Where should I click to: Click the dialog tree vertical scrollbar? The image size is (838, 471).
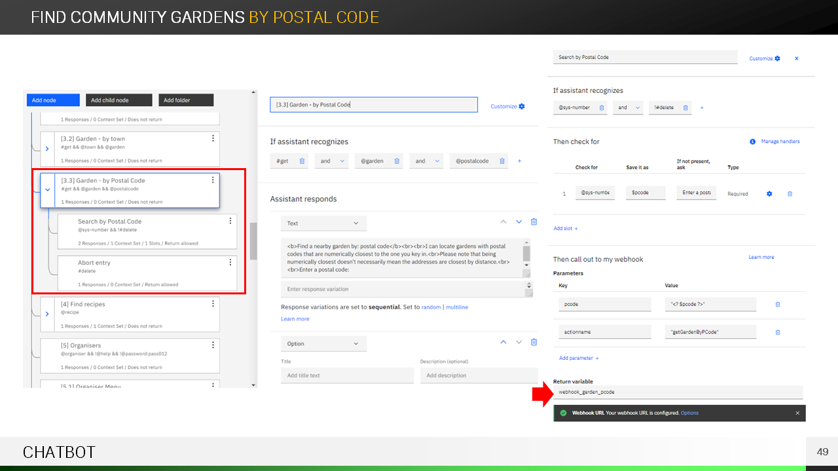pos(253,242)
